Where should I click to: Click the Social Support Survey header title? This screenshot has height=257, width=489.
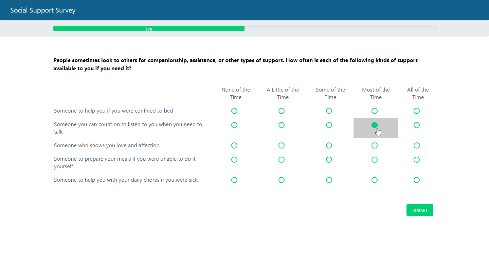[43, 10]
